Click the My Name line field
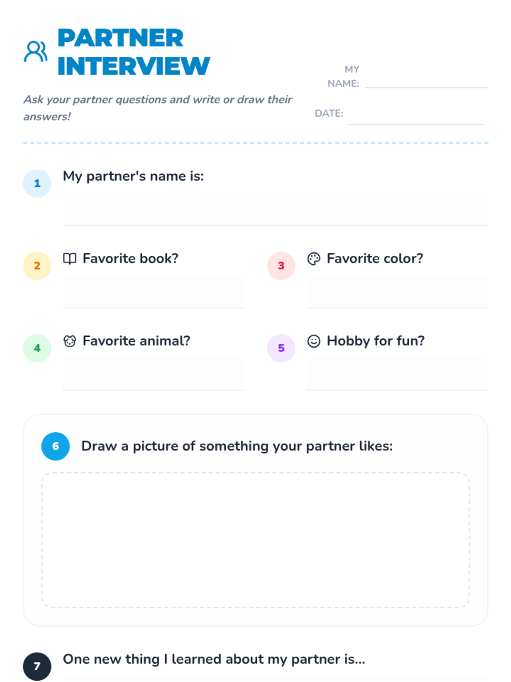Screen dimensions: 511x682 coord(427,81)
